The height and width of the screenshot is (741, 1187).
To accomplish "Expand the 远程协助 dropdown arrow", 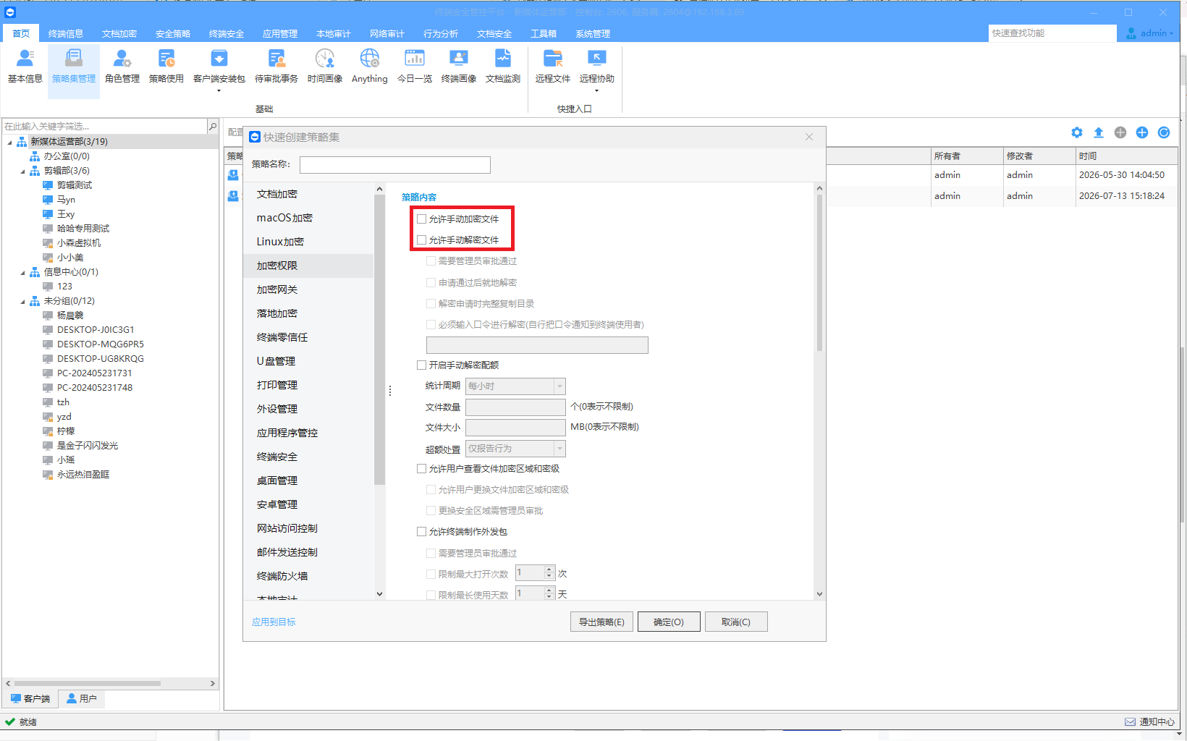I will 596,90.
